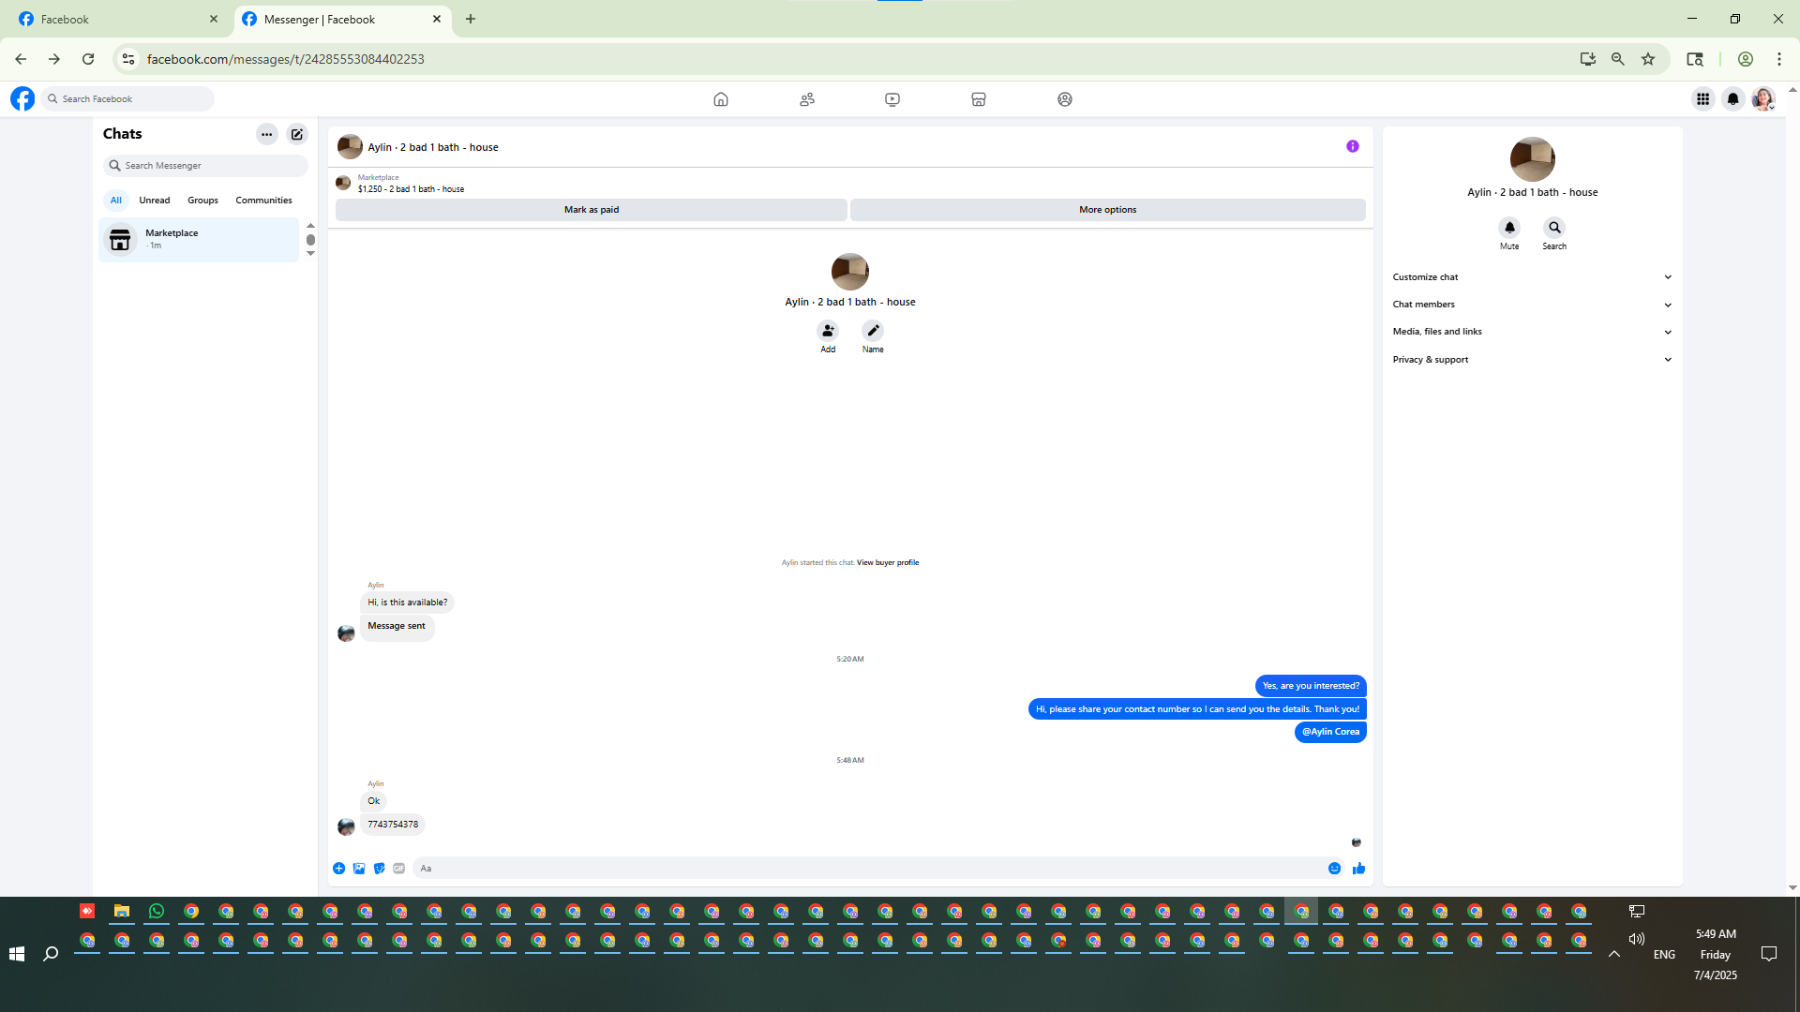
Task: Mute this conversation via bell icon
Action: [1509, 228]
